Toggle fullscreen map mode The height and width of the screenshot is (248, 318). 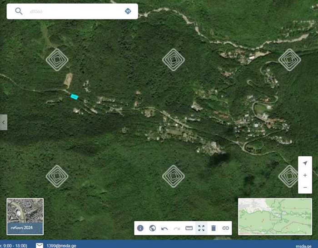[x=201, y=228]
